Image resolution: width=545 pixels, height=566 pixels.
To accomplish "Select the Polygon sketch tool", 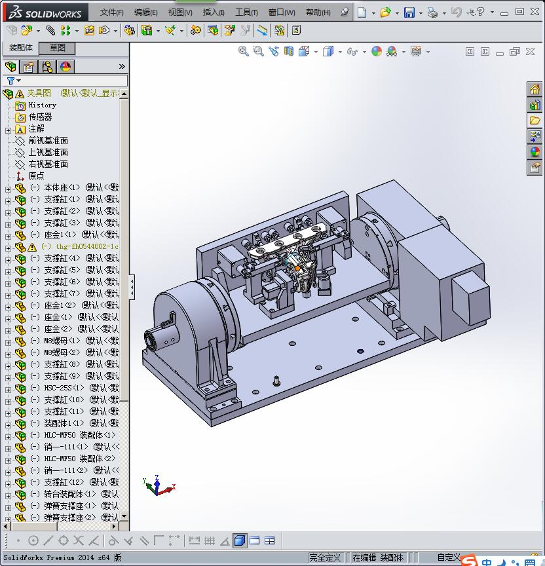I will click(x=64, y=540).
